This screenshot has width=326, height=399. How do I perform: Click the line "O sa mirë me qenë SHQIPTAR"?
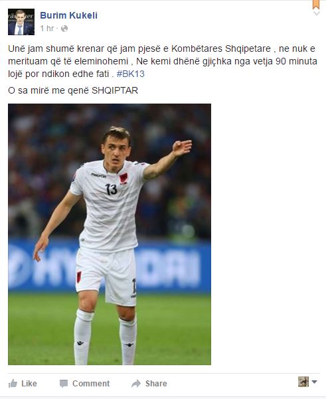coord(73,90)
